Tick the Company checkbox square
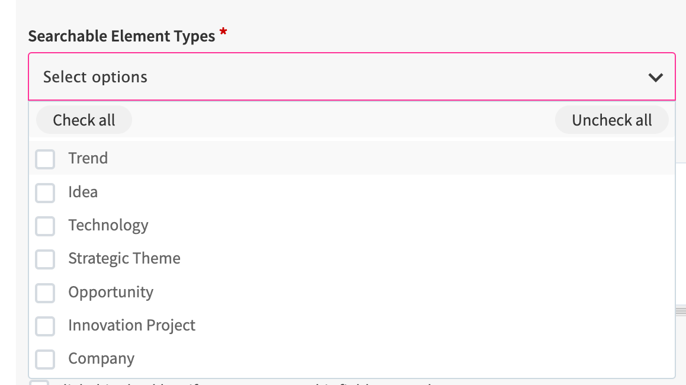This screenshot has width=686, height=385. click(45, 359)
